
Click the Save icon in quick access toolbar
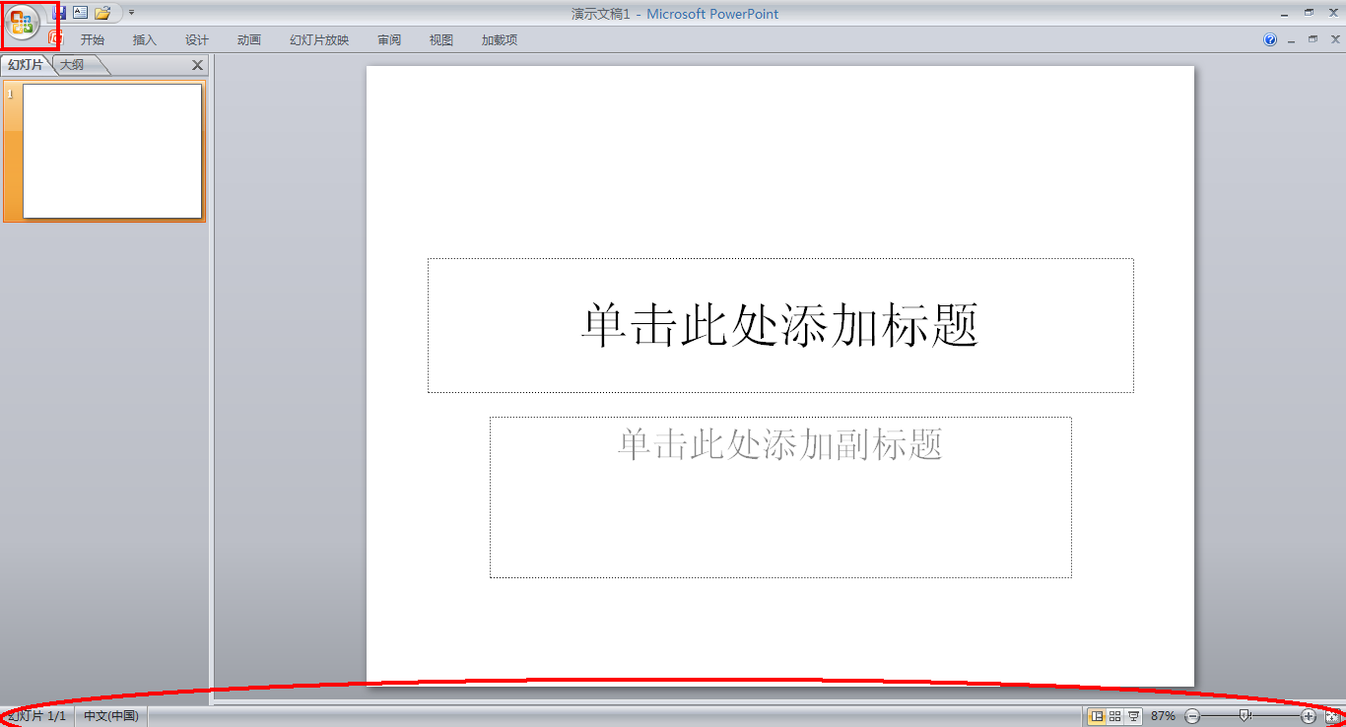click(x=59, y=13)
